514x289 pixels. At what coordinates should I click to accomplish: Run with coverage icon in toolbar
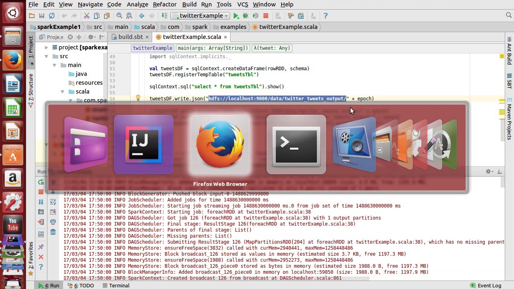pos(256,16)
